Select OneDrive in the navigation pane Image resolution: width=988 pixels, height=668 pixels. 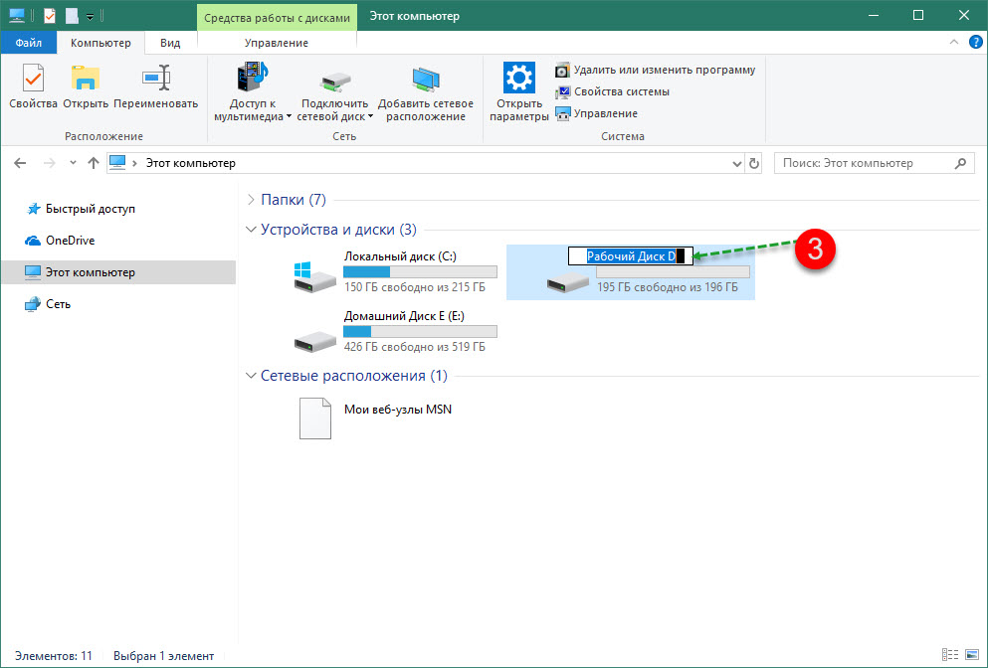pyautogui.click(x=60, y=241)
